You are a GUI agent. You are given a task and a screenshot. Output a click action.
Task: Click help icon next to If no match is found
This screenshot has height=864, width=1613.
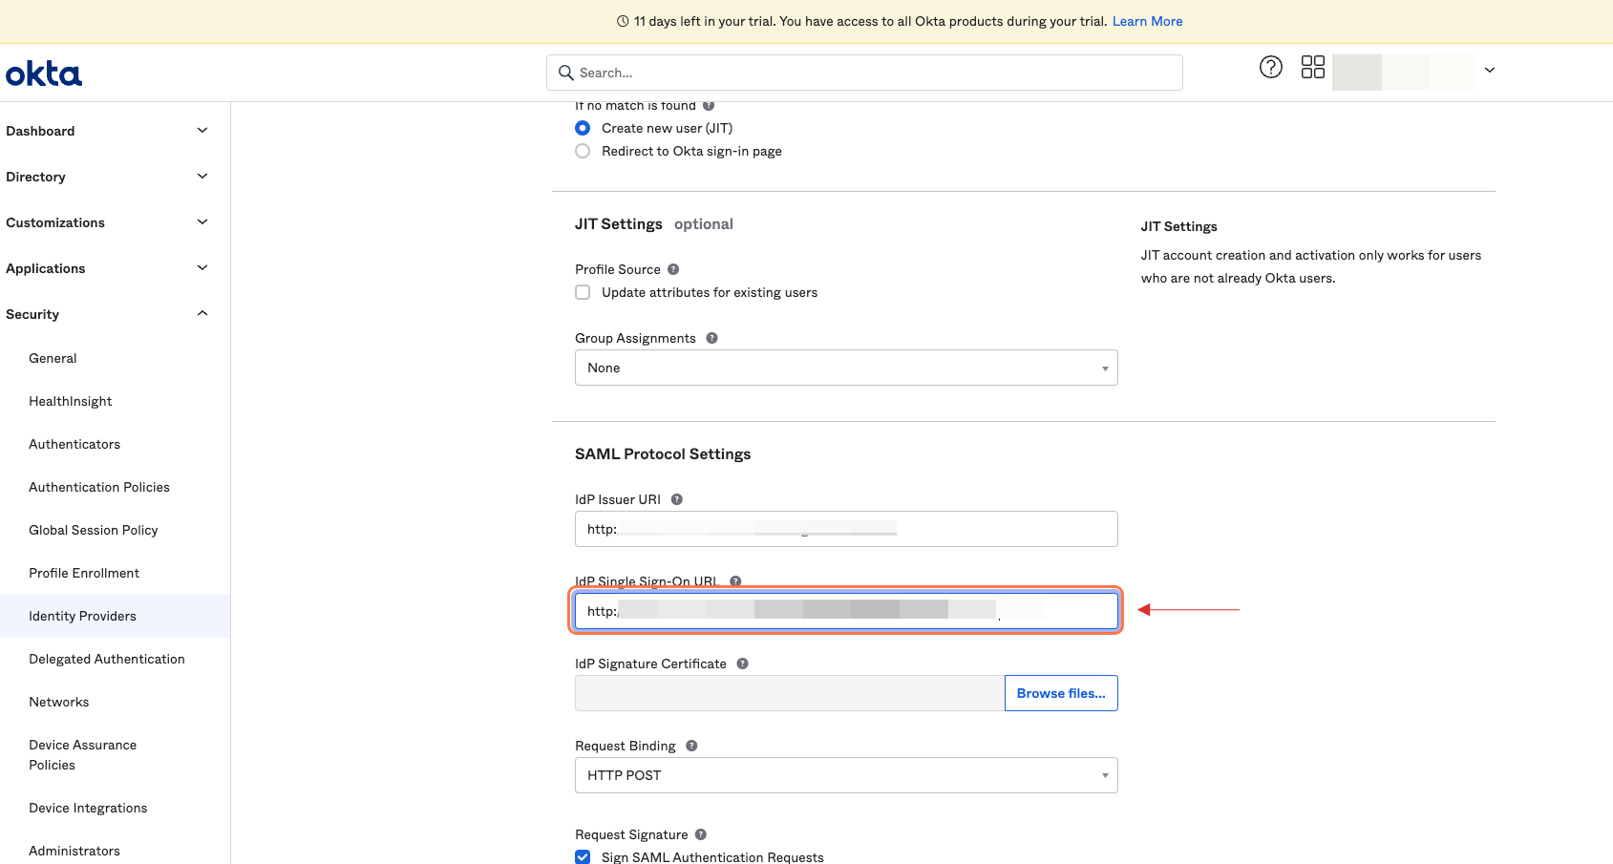tap(709, 105)
